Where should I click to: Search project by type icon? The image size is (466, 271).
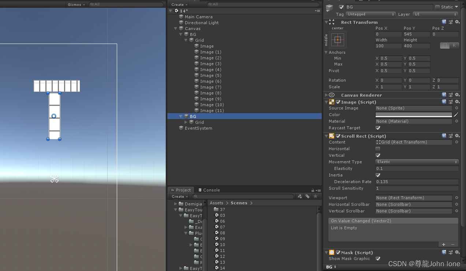click(300, 196)
